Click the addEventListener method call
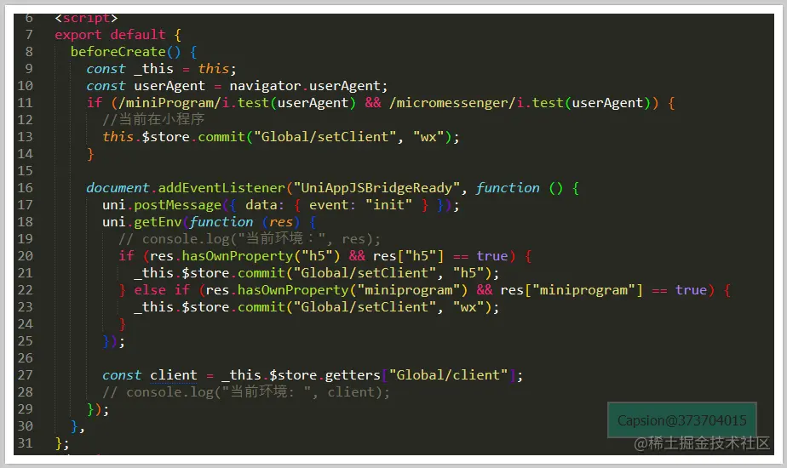 coord(221,188)
